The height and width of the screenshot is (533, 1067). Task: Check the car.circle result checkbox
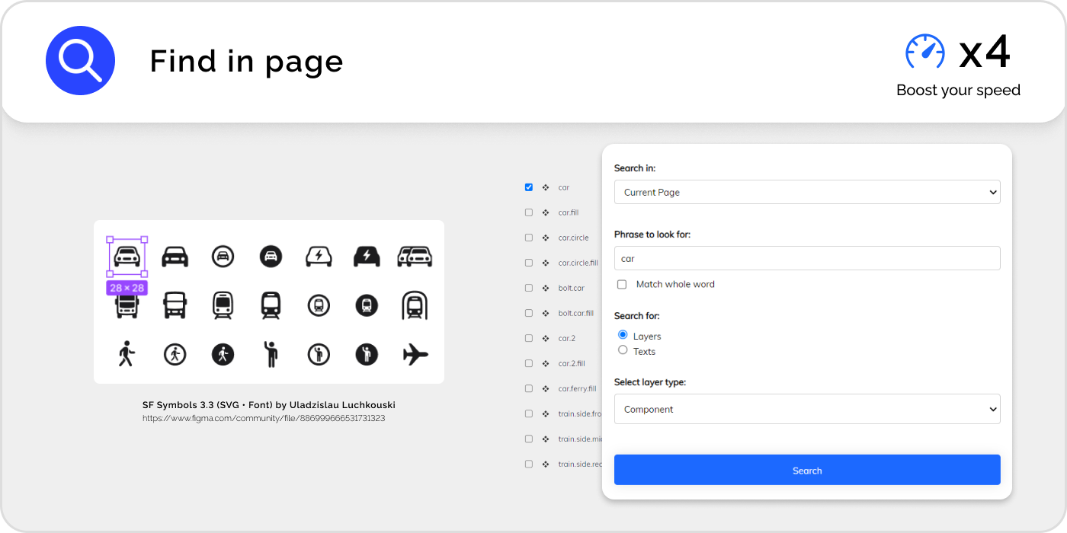coord(529,238)
